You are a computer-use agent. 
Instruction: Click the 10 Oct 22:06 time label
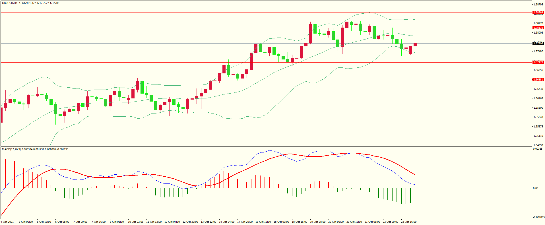[x=136, y=222]
